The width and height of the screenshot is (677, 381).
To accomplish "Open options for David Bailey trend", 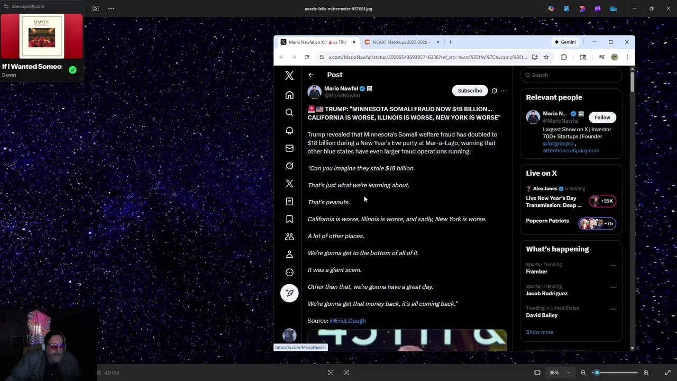I will click(x=613, y=309).
